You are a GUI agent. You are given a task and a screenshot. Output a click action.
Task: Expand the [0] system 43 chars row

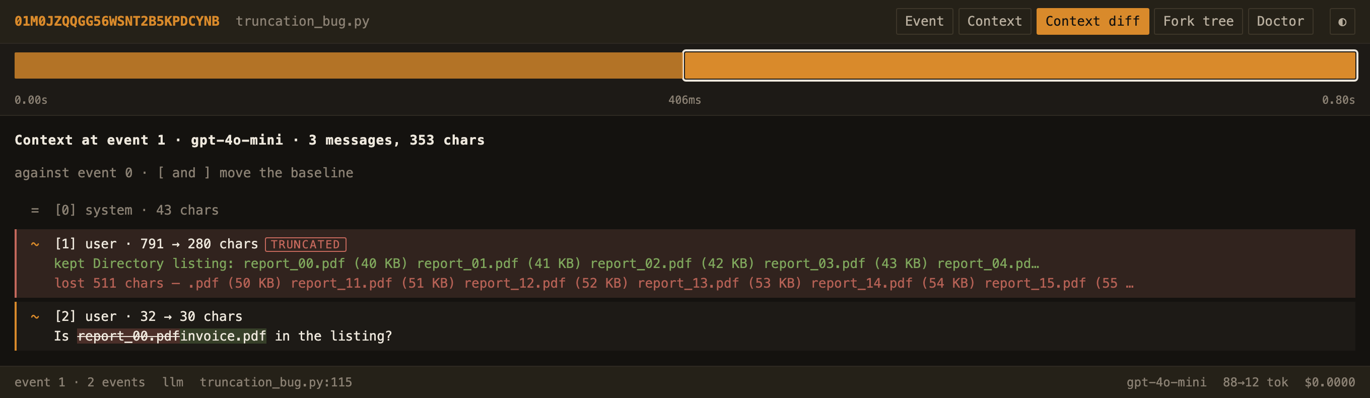[685, 210]
